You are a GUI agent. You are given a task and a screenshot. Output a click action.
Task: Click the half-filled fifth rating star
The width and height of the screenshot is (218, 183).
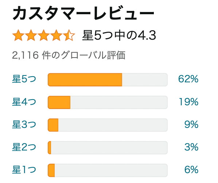coord(69,35)
